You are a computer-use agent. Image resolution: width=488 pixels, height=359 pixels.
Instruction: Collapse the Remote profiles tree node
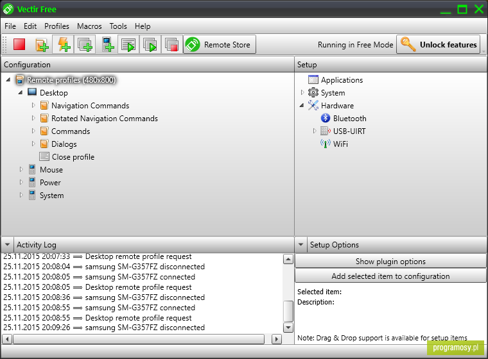point(8,80)
